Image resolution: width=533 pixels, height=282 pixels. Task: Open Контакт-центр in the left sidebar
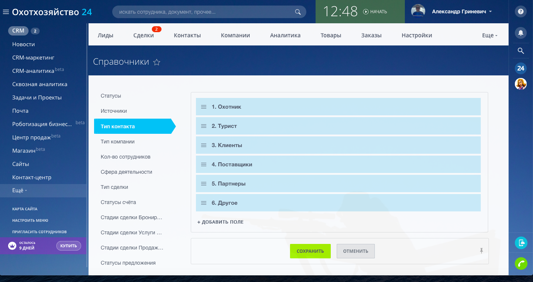pyautogui.click(x=32, y=177)
